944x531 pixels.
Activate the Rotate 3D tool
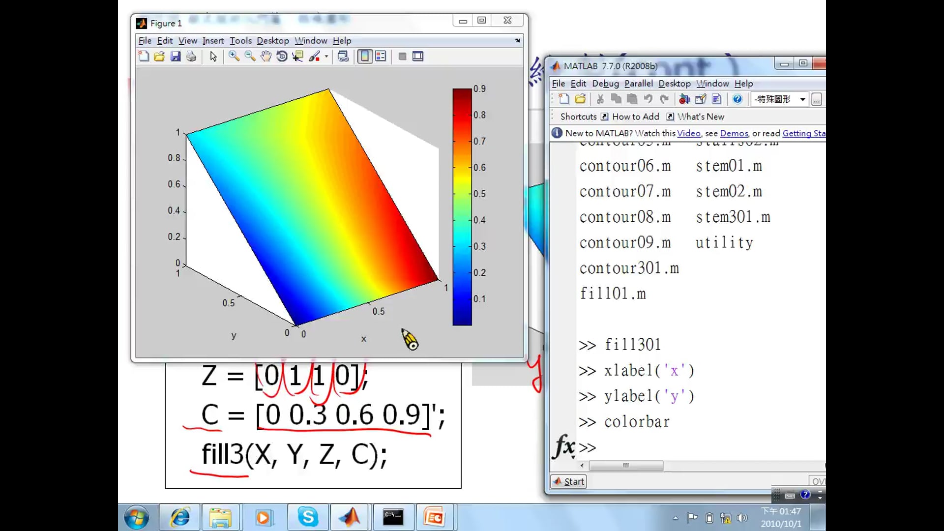[x=282, y=57]
